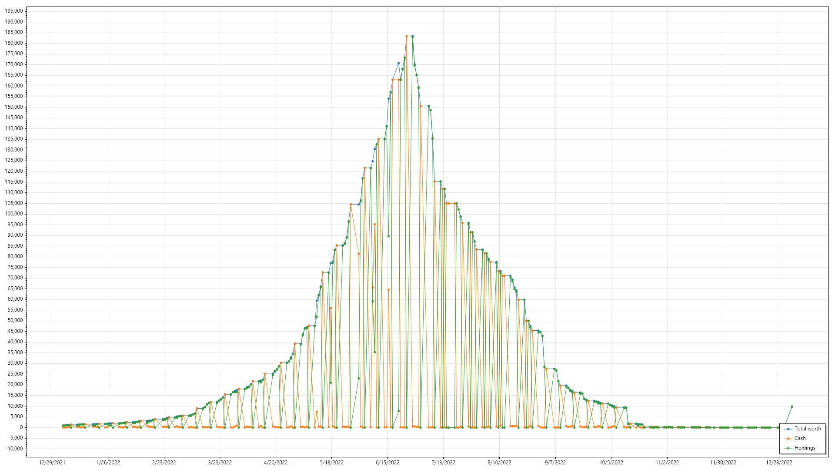The height and width of the screenshot is (470, 835).
Task: Toggle the Holdings series label in legend
Action: [805, 448]
